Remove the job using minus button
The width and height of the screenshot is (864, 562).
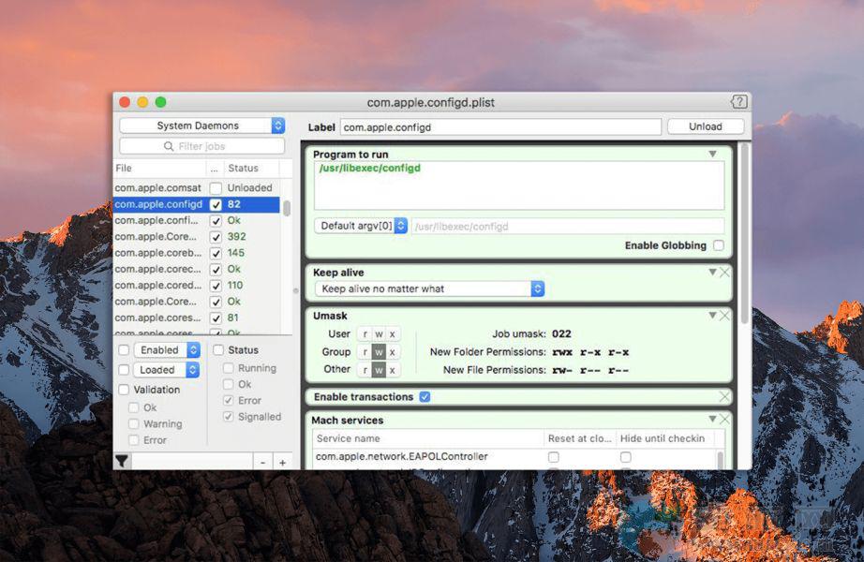[x=262, y=462]
